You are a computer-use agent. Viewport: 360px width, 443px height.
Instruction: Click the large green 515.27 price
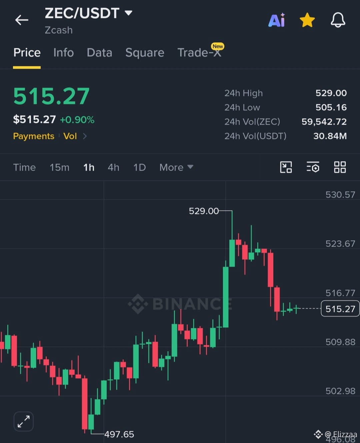(x=51, y=96)
